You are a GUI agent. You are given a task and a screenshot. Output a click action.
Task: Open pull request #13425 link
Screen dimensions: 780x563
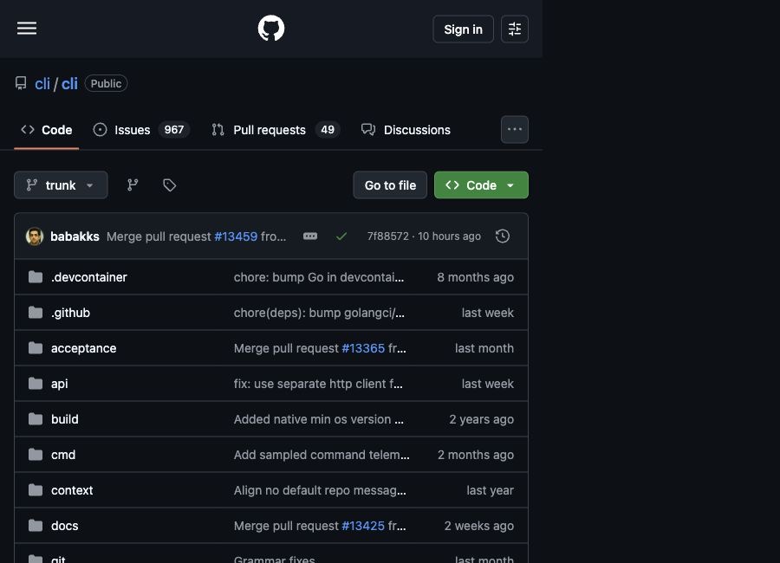[363, 526]
